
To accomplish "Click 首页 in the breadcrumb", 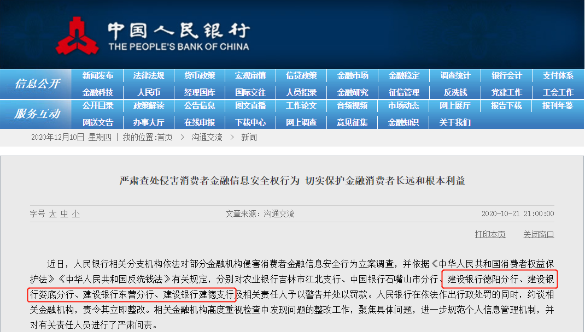I will click(165, 138).
